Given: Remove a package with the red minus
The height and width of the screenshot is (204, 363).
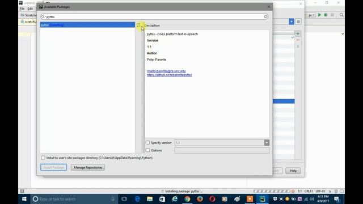Looking at the screenshot, I should coord(298,40).
